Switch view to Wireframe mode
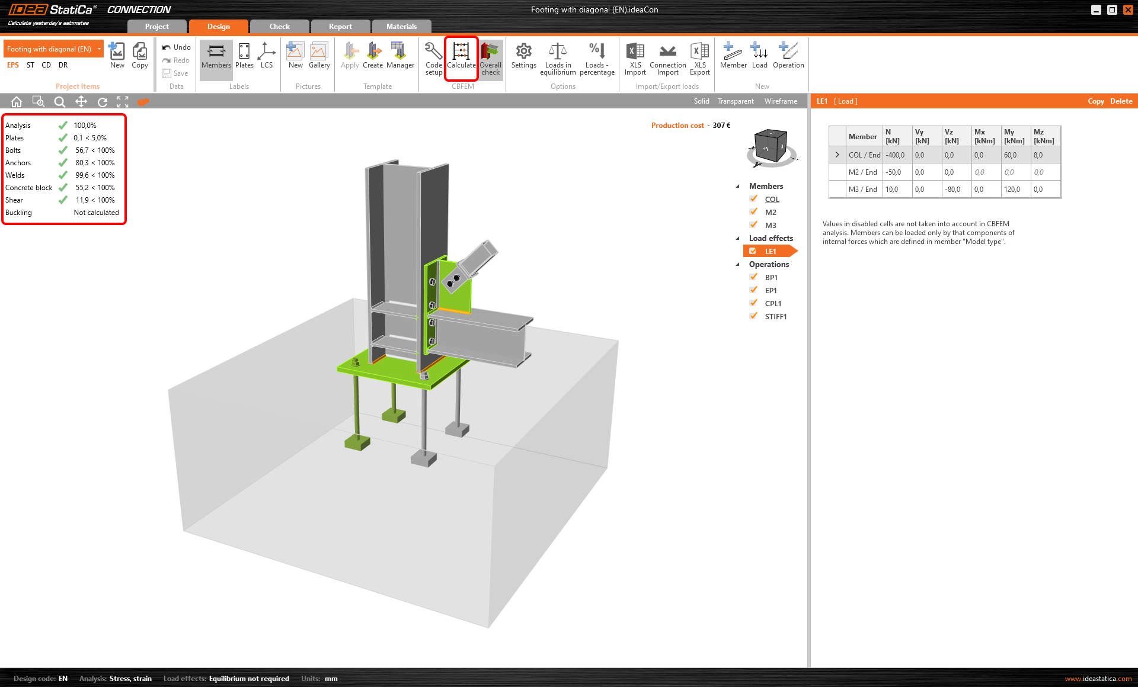 point(780,101)
